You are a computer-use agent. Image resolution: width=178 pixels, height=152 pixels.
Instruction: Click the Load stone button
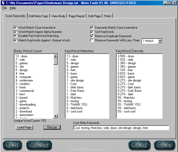139,145
